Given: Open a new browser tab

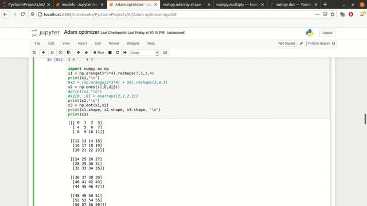Looking at the screenshot, I should pos(325,5).
